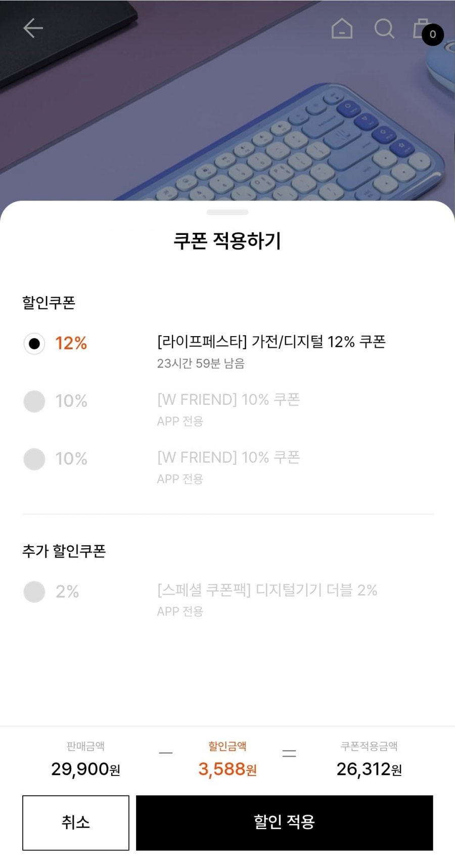Tap the 쿠폰 적용하기 sheet title
455x862 pixels.
227,241
